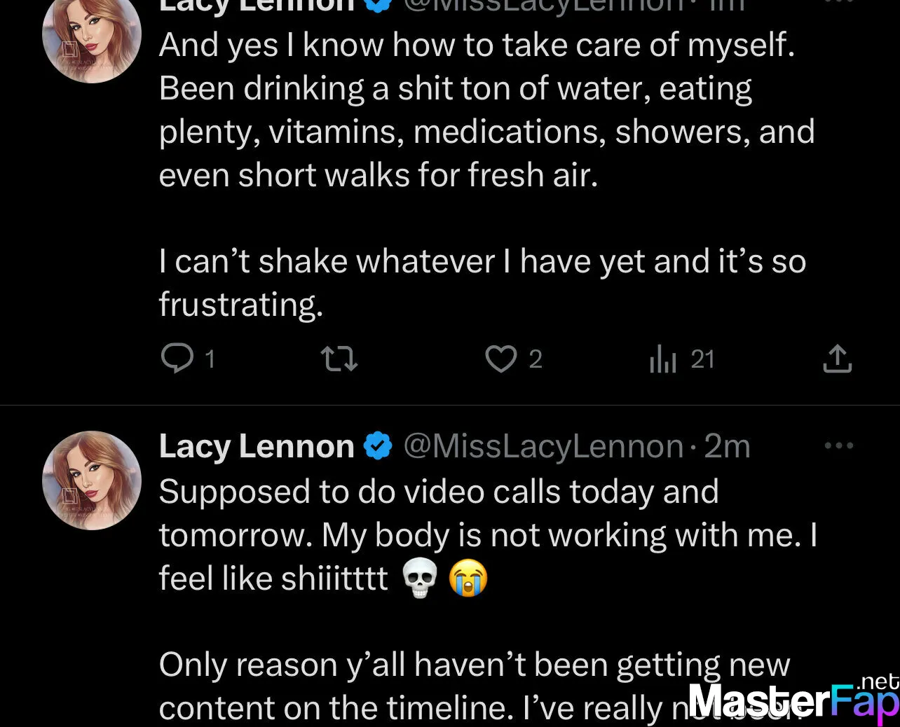This screenshot has height=727, width=900.
Task: Open the profile avatar on the 2m tweet
Action: click(92, 480)
